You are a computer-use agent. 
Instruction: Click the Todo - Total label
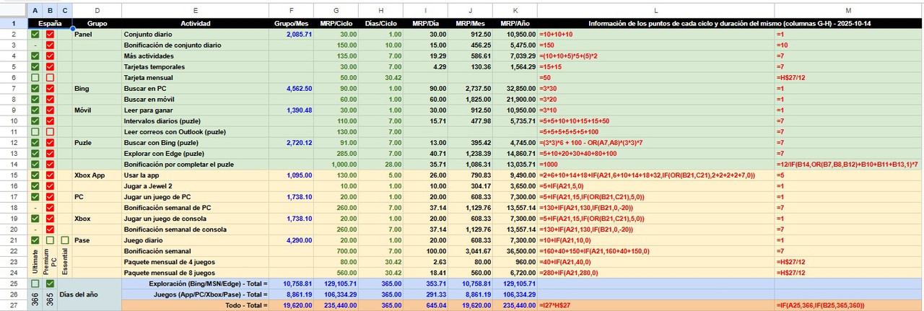[195, 305]
